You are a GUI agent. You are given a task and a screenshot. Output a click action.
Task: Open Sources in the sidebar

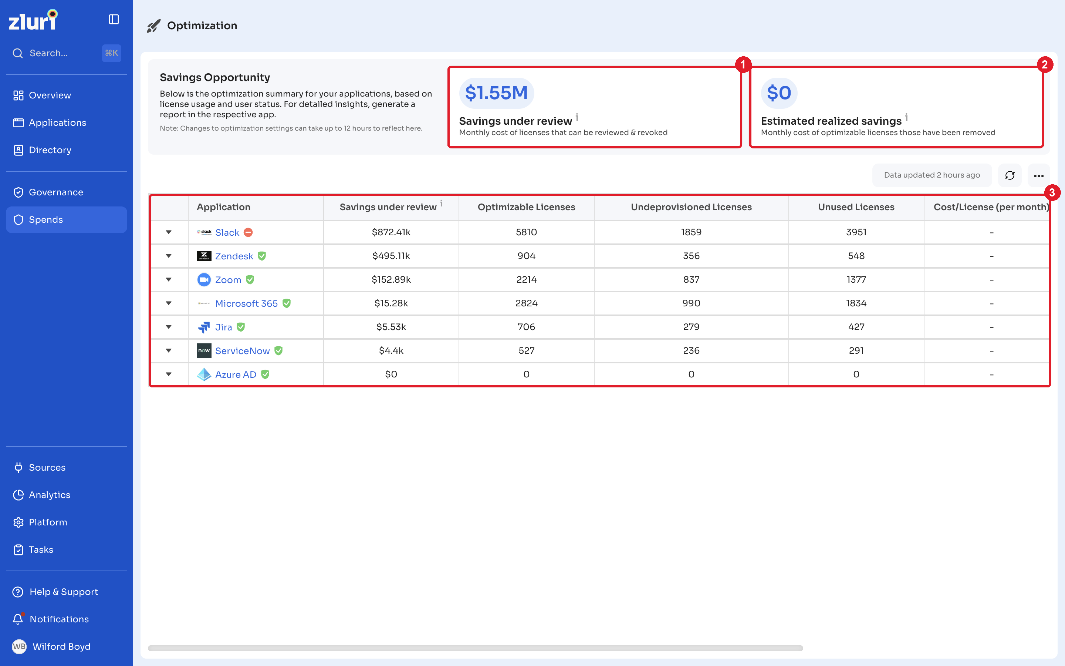click(x=67, y=467)
